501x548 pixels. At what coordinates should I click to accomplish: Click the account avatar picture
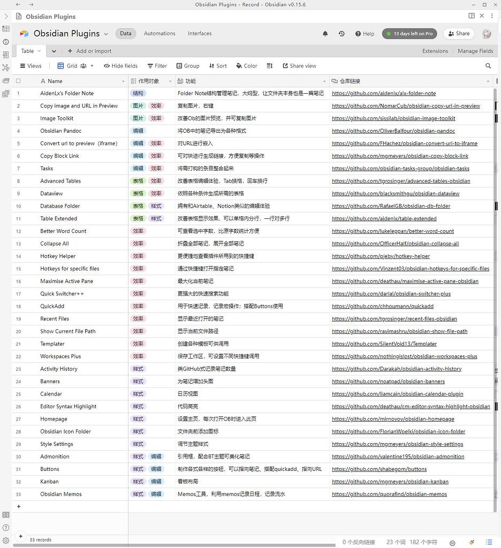tap(487, 34)
